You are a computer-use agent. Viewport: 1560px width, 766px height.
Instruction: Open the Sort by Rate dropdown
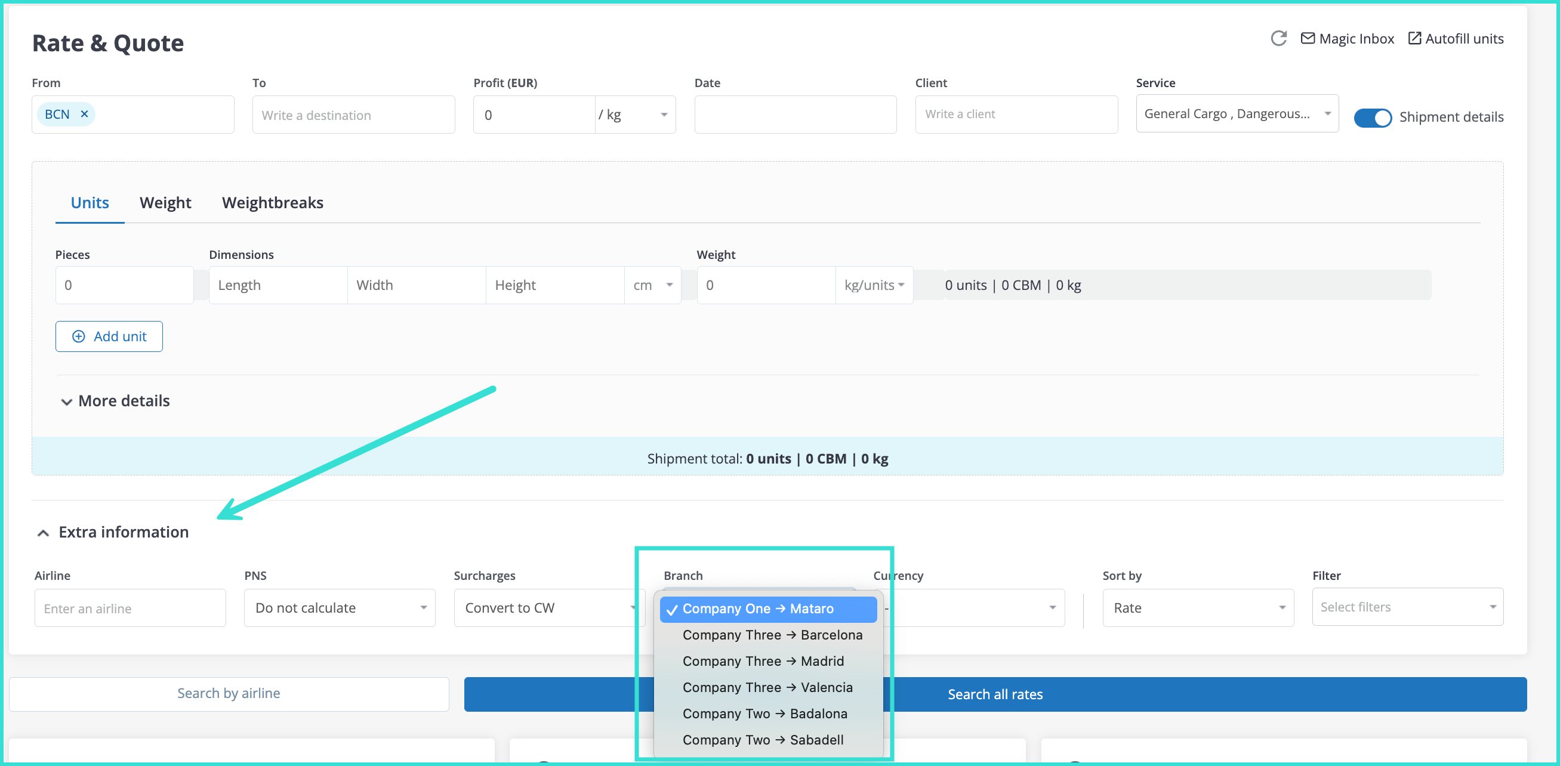pyautogui.click(x=1197, y=607)
